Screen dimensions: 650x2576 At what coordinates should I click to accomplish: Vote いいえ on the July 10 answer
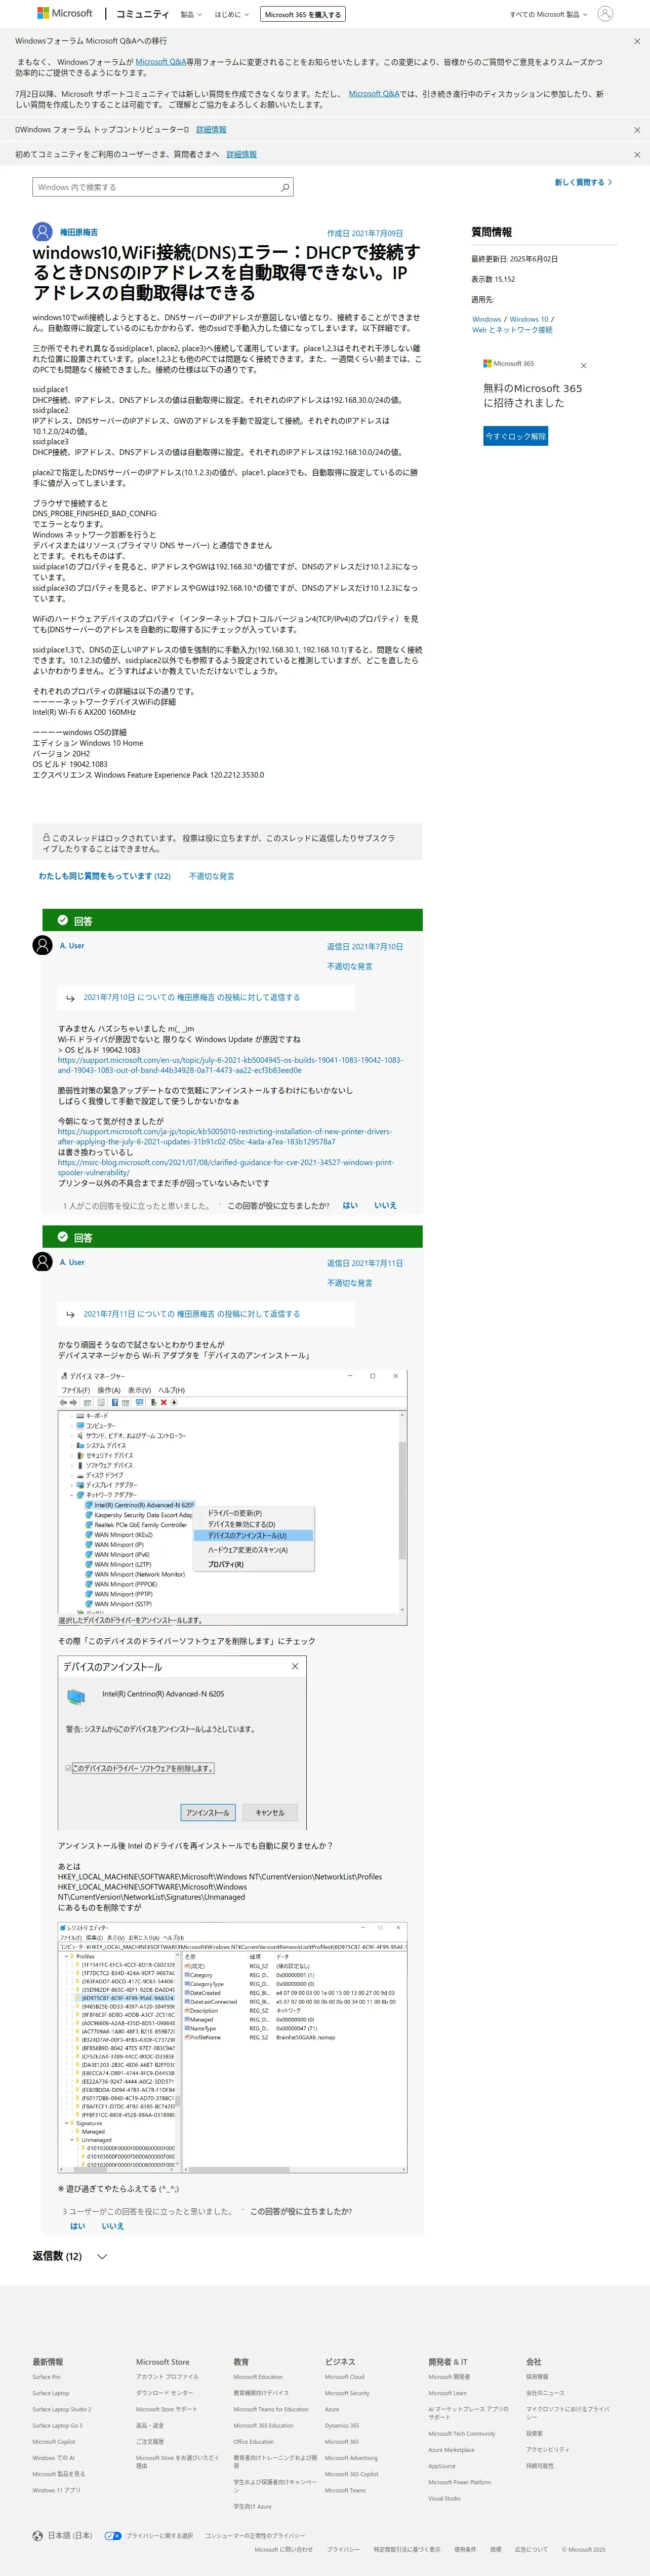(385, 1205)
